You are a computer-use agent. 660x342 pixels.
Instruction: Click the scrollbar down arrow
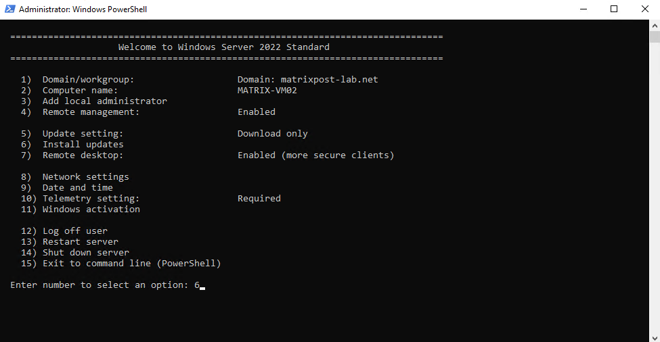click(655, 338)
